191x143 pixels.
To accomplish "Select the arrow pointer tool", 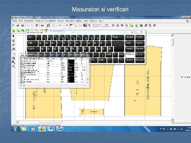I will [14, 36].
